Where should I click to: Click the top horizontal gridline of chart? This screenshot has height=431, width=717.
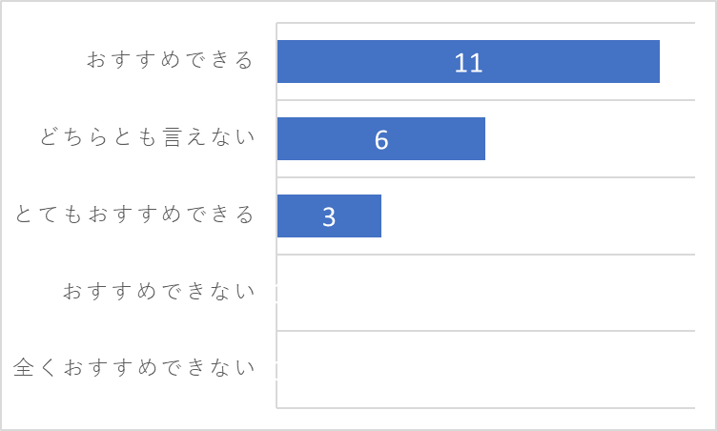pos(485,23)
